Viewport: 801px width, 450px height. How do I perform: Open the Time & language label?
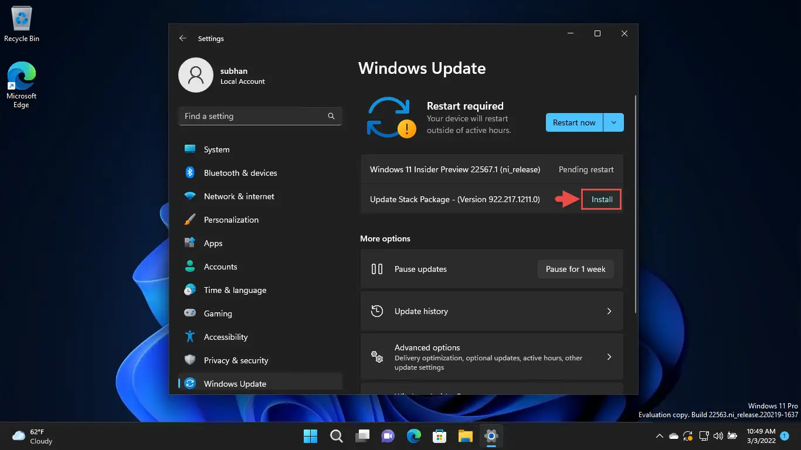(x=235, y=290)
